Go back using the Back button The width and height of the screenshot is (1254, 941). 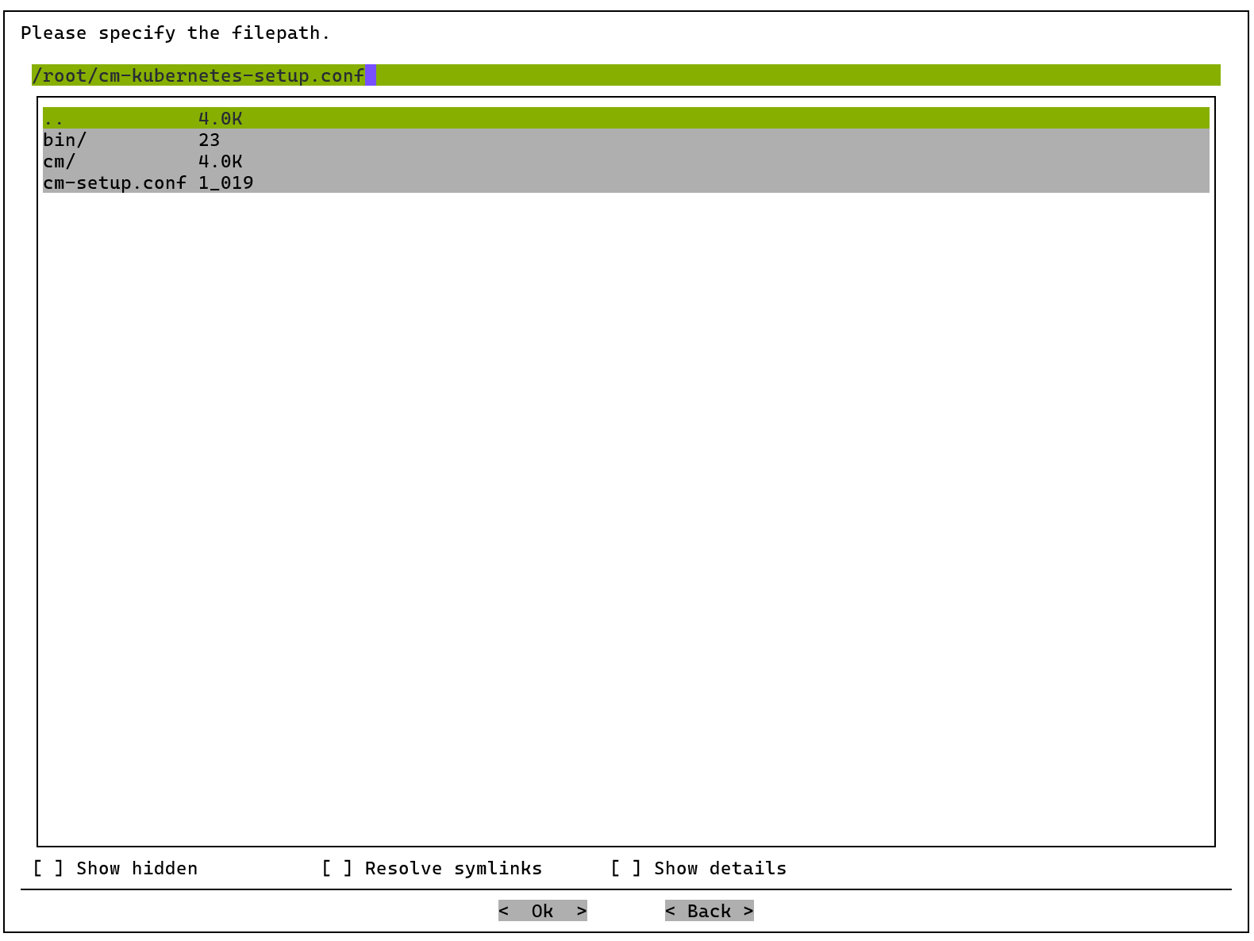click(710, 911)
